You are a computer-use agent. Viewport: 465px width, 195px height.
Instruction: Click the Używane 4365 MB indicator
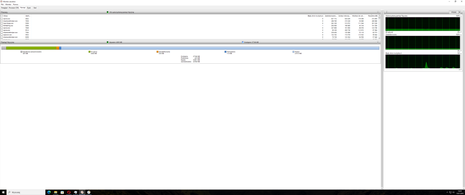(114, 42)
